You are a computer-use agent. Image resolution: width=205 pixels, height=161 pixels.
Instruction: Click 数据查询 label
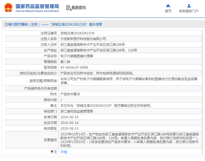coord(79,8)
